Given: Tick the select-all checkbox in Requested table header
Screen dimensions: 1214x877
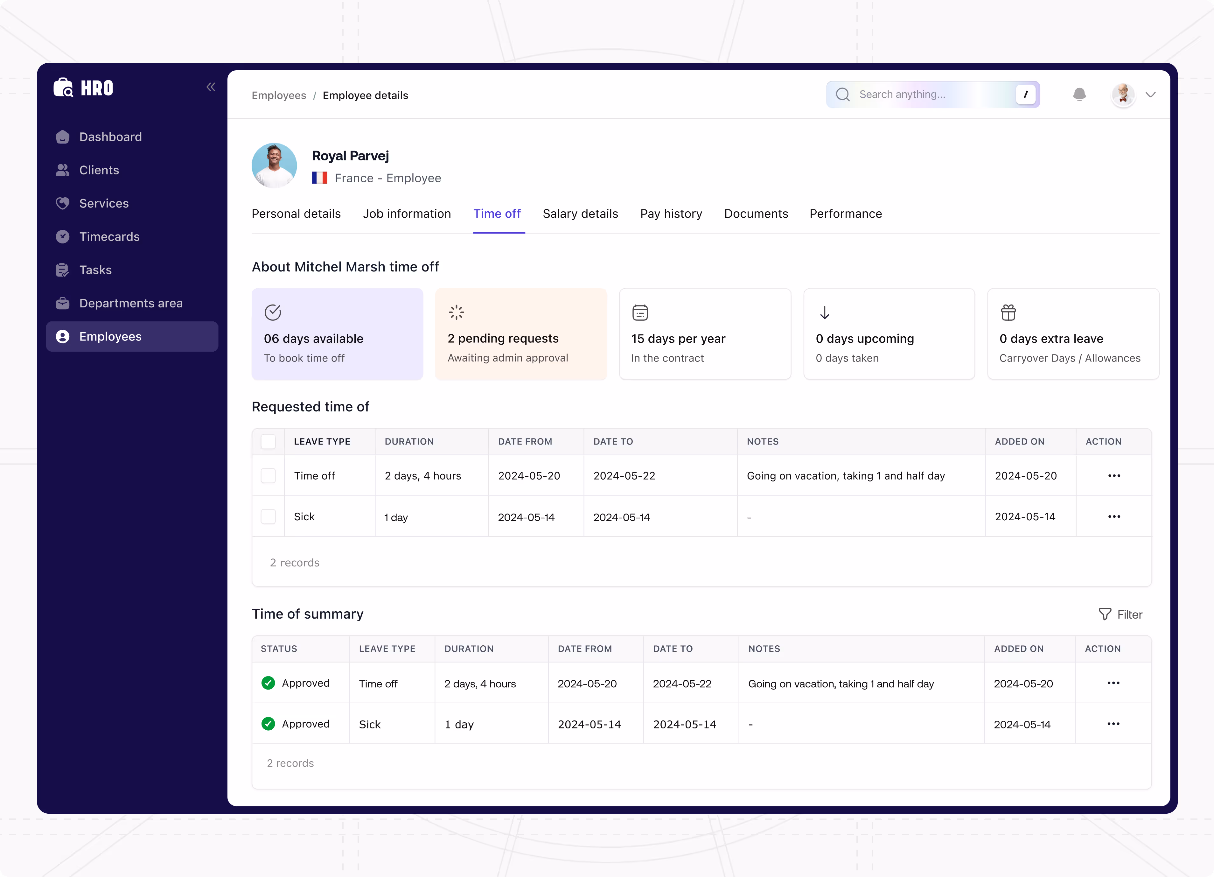Looking at the screenshot, I should tap(268, 442).
